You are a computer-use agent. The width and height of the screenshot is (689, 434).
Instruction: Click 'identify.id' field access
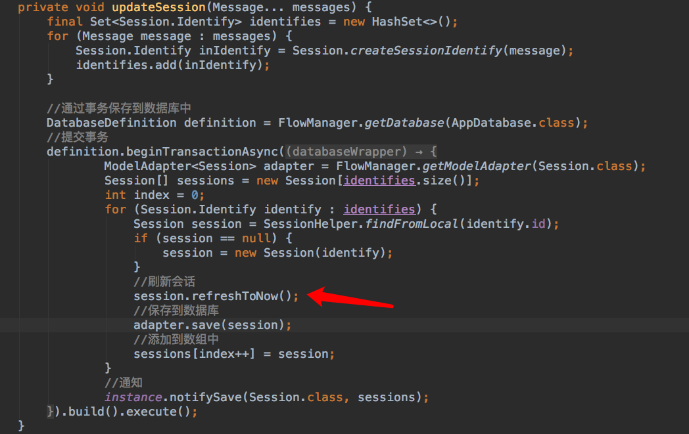(506, 225)
